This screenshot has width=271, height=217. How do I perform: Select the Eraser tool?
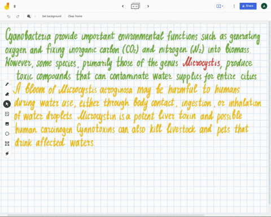[x=7, y=94]
